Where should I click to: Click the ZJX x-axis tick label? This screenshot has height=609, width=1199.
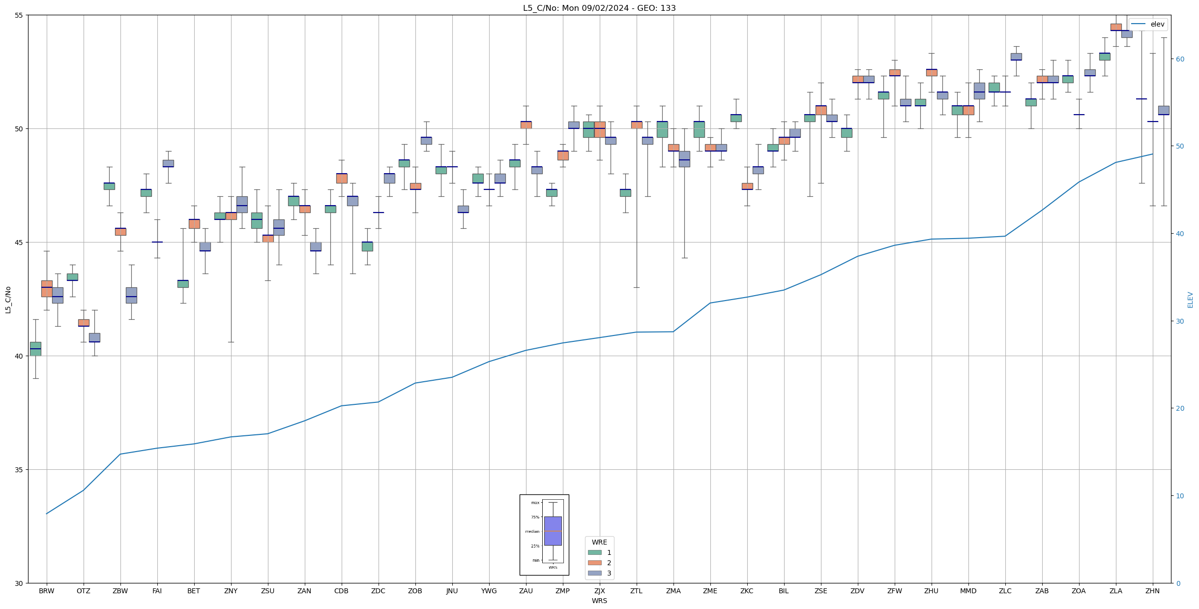[x=600, y=591]
